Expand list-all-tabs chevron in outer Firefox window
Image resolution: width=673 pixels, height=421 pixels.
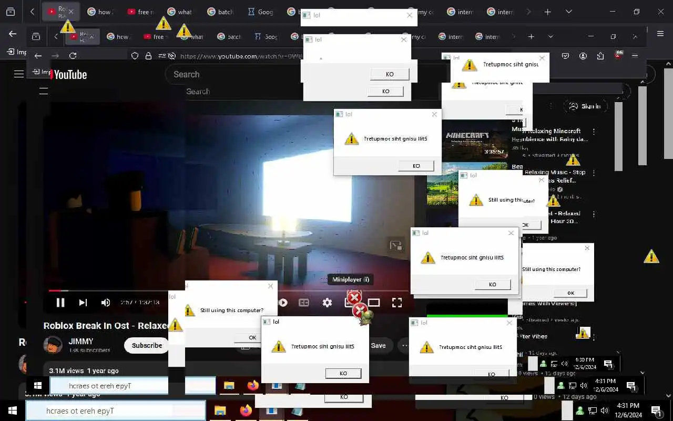[568, 12]
